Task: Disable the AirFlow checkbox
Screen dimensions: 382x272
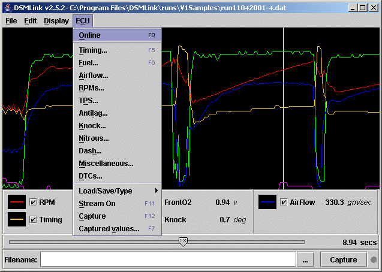Action: [x=284, y=203]
